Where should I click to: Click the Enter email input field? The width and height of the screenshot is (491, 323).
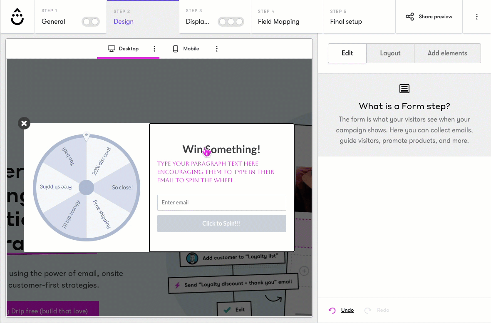click(x=222, y=203)
